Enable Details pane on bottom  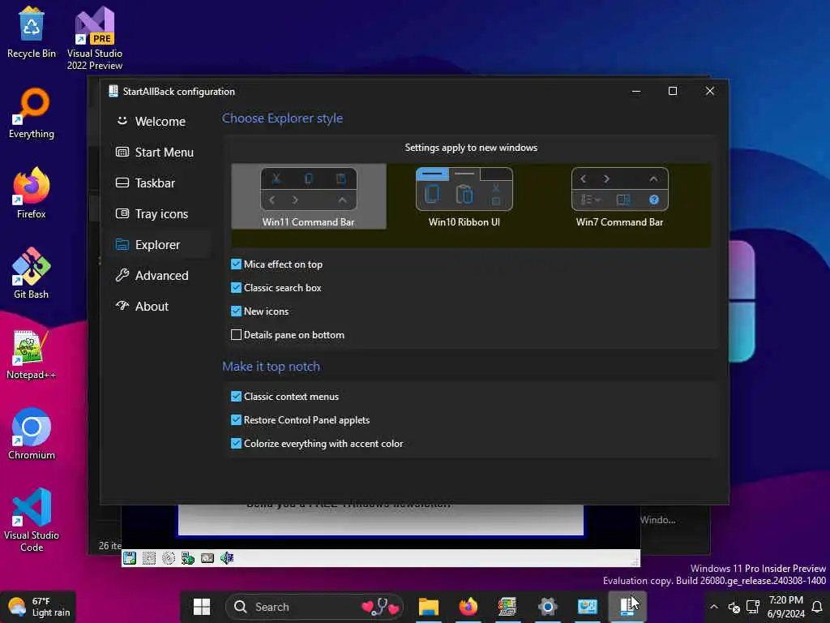pos(236,335)
